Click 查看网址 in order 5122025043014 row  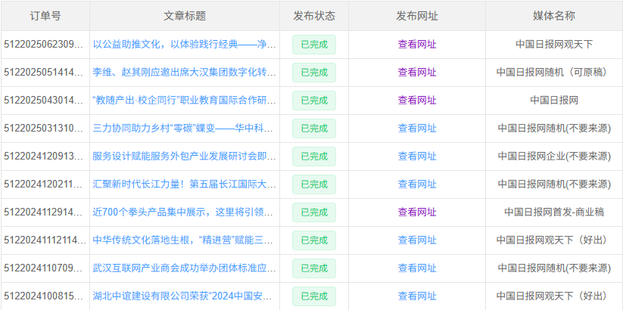pyautogui.click(x=417, y=101)
